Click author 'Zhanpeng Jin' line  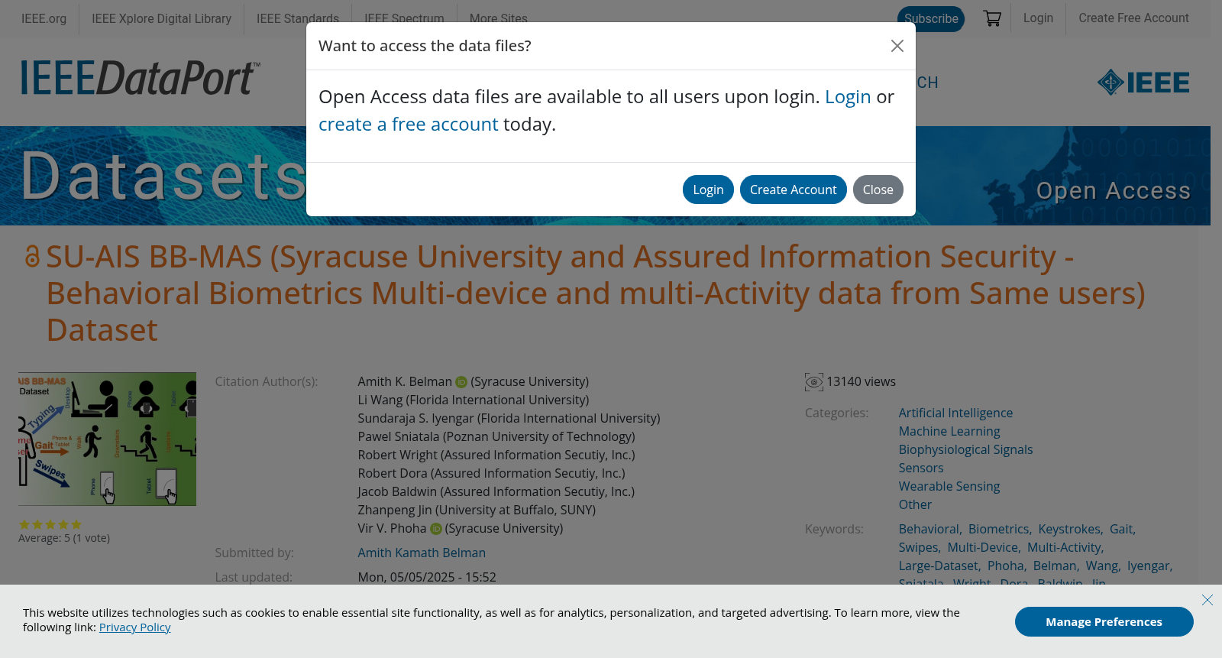477,510
